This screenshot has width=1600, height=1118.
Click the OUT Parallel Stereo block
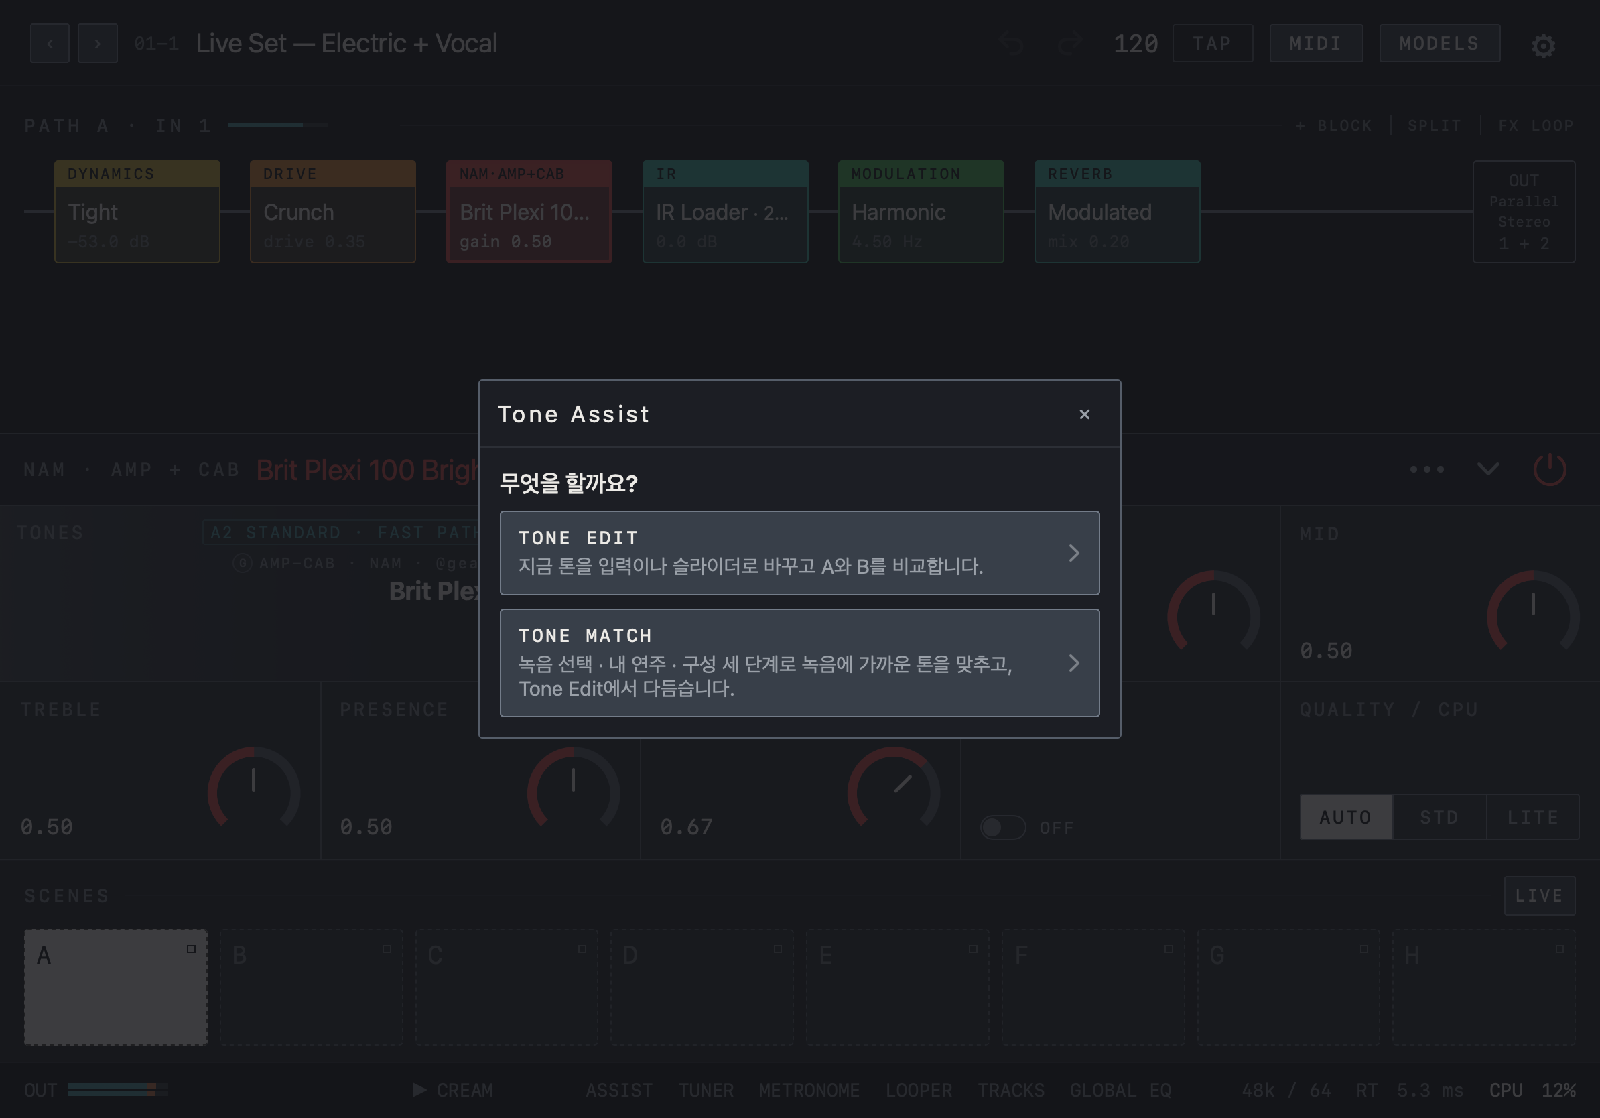(1524, 212)
